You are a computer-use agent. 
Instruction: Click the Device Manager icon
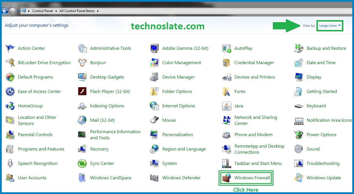[x=154, y=77]
